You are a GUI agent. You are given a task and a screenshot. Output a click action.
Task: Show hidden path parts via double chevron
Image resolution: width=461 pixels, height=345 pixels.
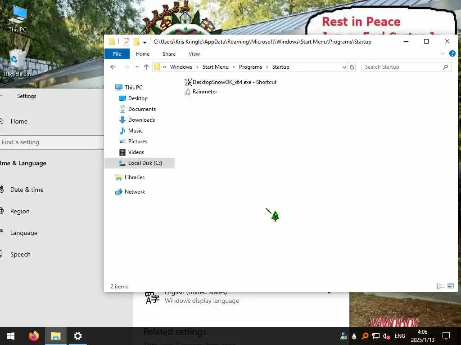click(x=165, y=67)
